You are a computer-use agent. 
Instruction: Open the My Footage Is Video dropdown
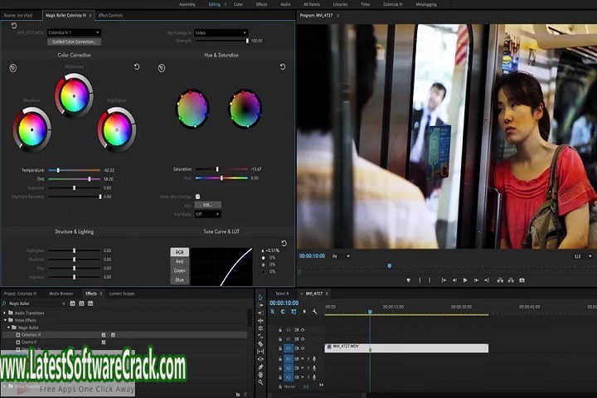point(221,33)
